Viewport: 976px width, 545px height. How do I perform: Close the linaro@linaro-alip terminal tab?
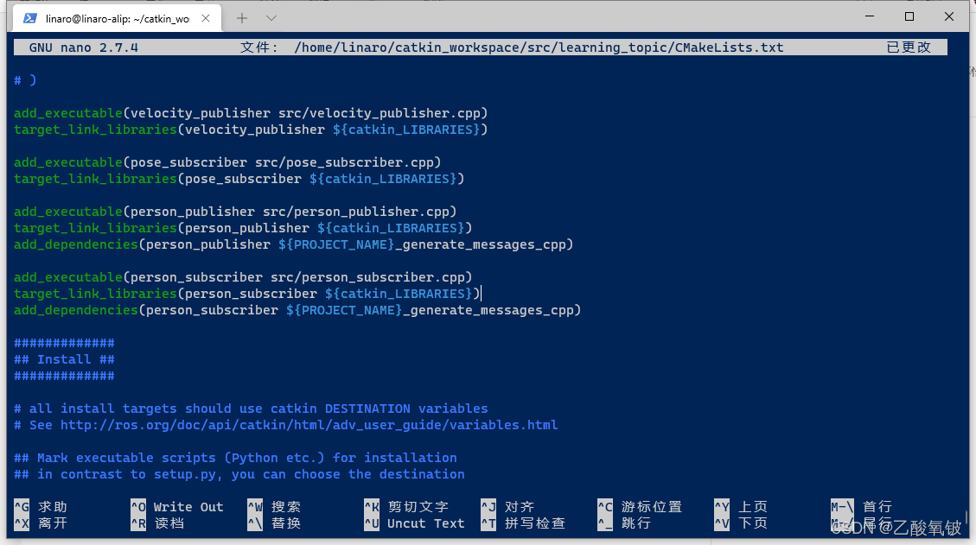coord(206,19)
